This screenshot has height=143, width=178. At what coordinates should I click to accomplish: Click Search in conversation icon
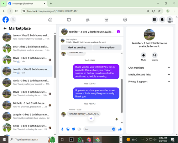click(155, 55)
